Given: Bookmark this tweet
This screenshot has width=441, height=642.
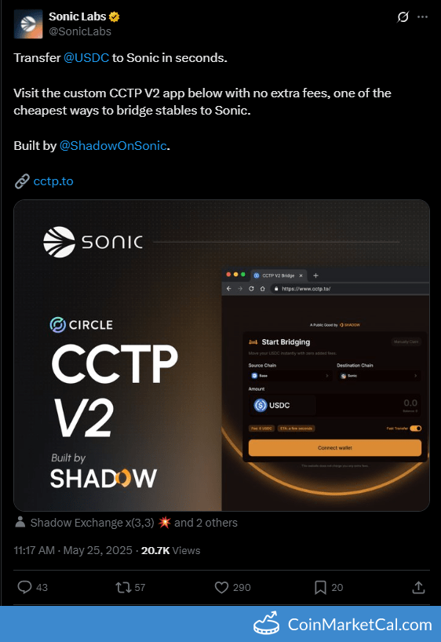Looking at the screenshot, I should point(320,588).
